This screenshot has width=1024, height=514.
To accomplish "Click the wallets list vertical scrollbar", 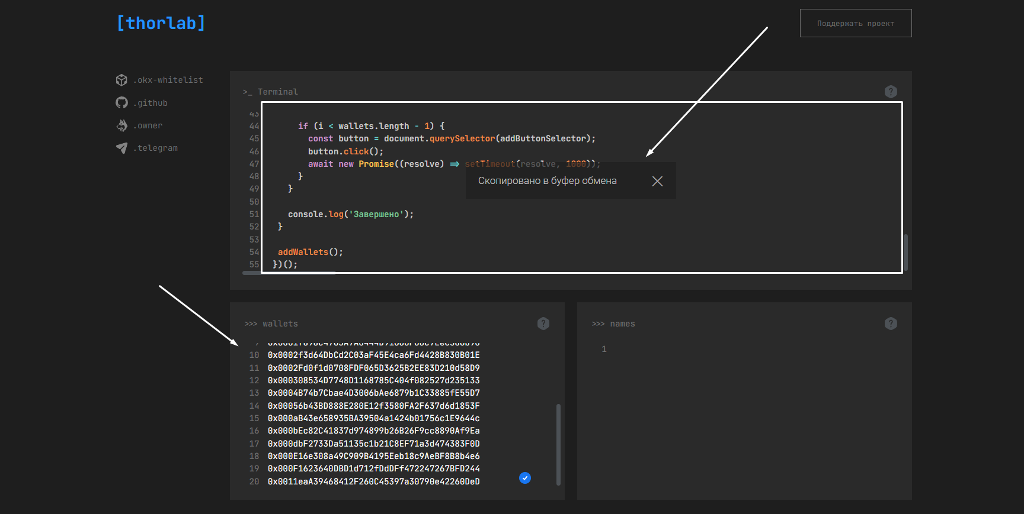I will point(558,445).
